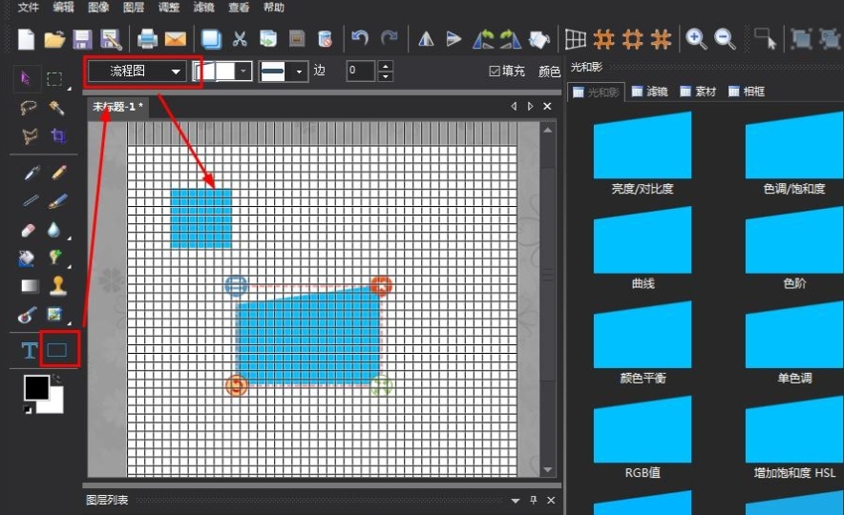Open the 帮助 menu
This screenshot has width=844, height=515.
pos(273,7)
